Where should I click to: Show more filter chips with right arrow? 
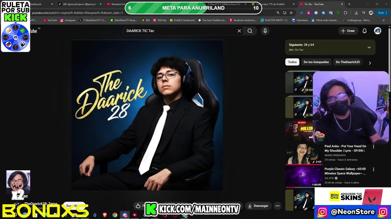pyautogui.click(x=370, y=63)
